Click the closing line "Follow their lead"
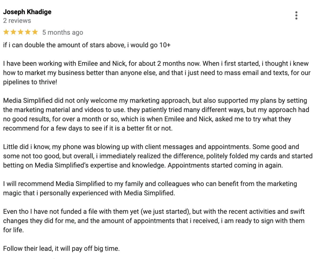 pyautogui.click(x=61, y=249)
